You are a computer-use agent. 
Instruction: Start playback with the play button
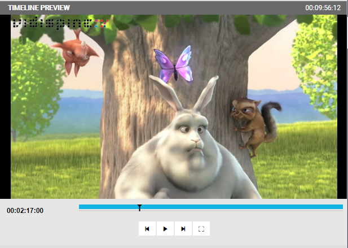(x=165, y=229)
